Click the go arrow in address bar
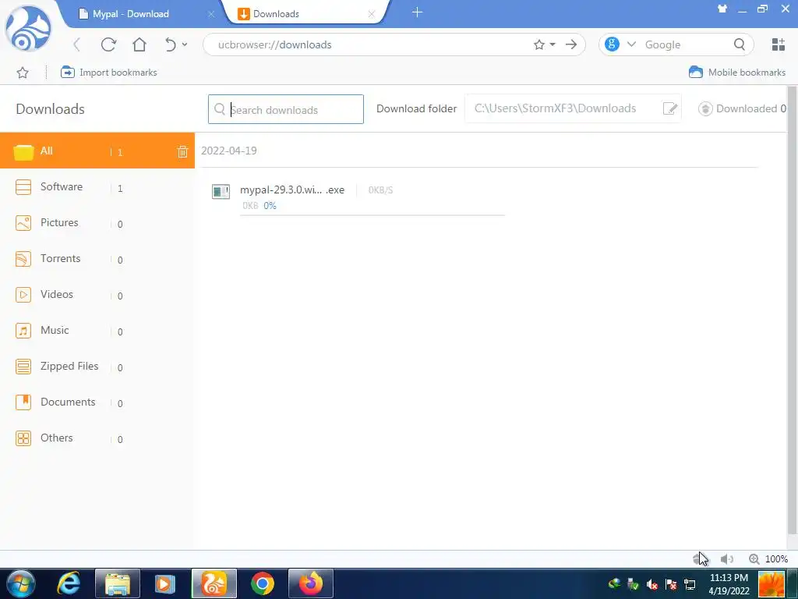Image resolution: width=798 pixels, height=599 pixels. (x=571, y=44)
